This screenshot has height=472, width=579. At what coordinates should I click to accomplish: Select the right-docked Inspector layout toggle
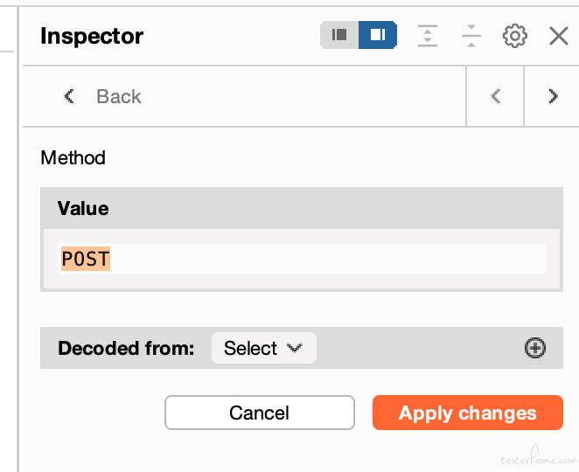click(378, 35)
